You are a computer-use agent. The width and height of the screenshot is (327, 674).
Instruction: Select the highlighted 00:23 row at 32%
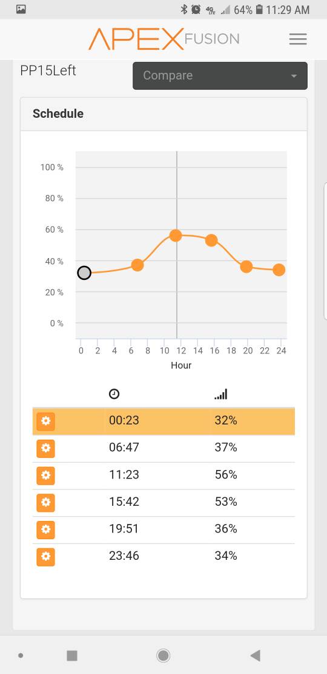click(163, 421)
